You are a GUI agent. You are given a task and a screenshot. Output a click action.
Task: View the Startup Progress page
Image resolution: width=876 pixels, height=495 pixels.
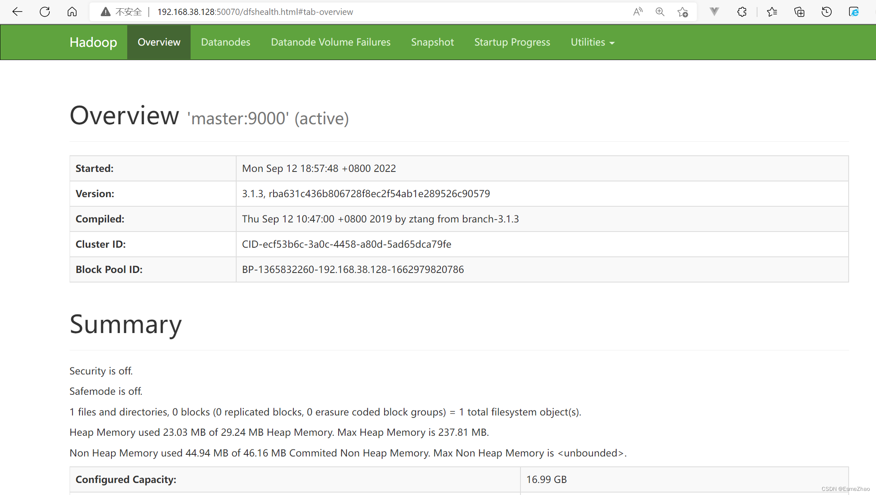tap(512, 42)
